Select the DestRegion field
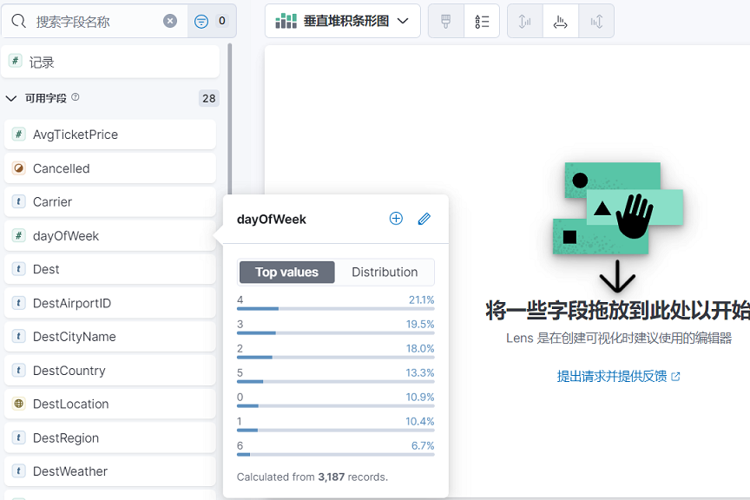 [110, 437]
